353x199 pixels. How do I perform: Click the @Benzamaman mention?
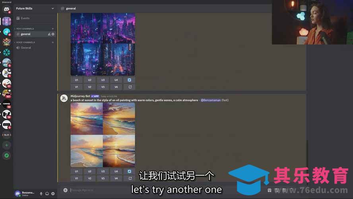pyautogui.click(x=211, y=100)
